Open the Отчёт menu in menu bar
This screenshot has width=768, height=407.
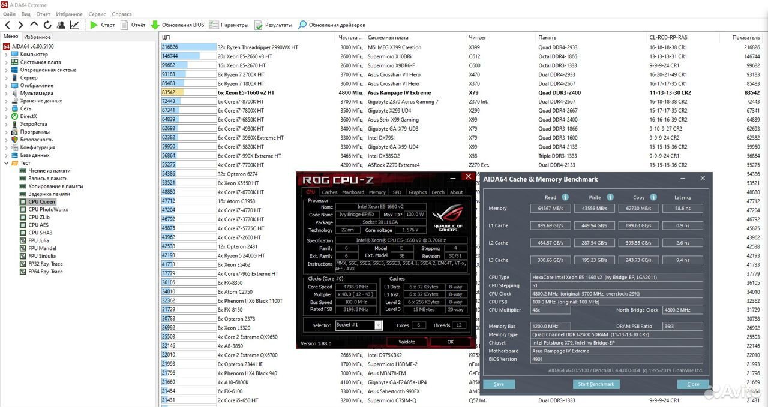pyautogui.click(x=43, y=14)
